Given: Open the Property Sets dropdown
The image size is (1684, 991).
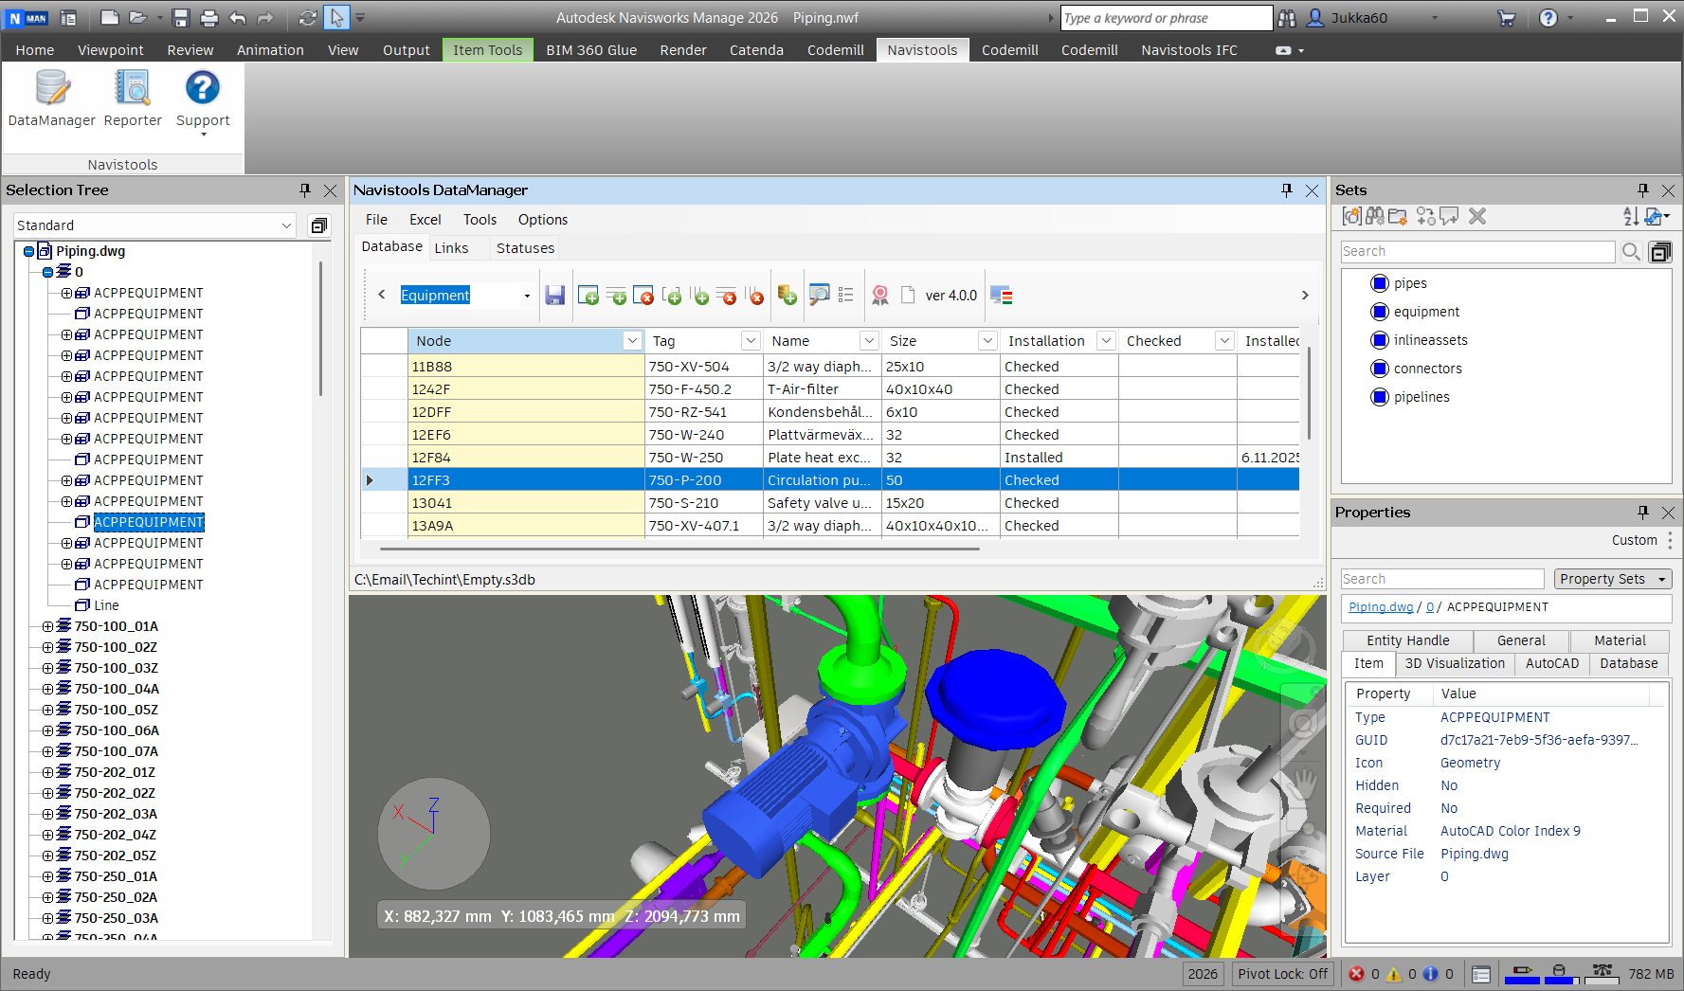Looking at the screenshot, I should (1612, 579).
